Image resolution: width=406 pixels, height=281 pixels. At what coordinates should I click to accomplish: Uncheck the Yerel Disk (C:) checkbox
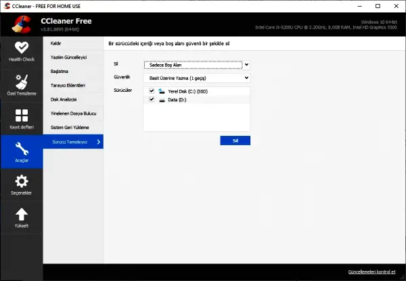pos(152,91)
